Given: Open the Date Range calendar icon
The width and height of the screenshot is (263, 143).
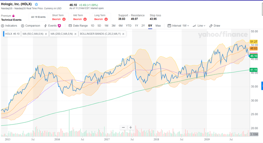Looking at the screenshot, I should [70, 26].
